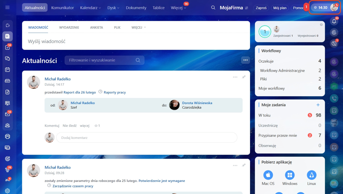This screenshot has width=343, height=194.
Task: Open the contact card icon in left sidebar
Action: click(x=8, y=147)
